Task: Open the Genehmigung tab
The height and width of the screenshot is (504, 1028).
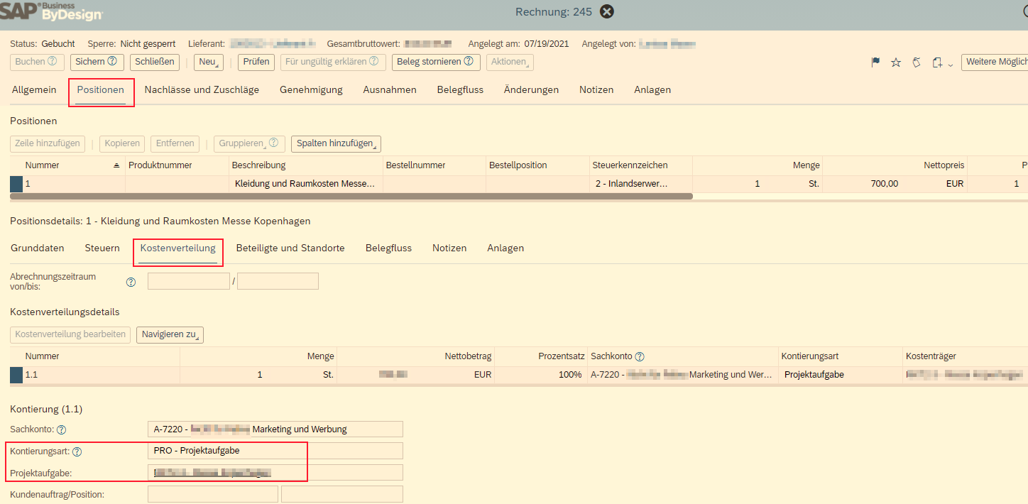Action: (311, 89)
